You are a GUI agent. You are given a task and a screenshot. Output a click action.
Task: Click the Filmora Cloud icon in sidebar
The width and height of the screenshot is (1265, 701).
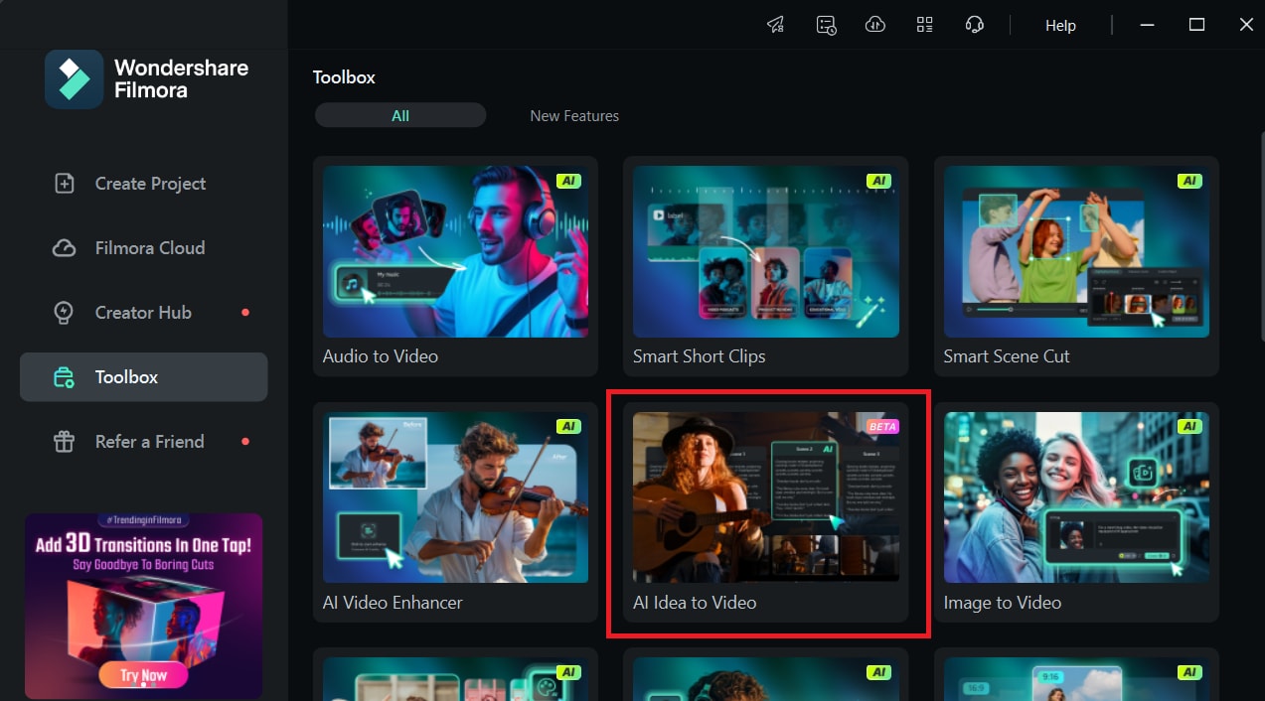pyautogui.click(x=65, y=248)
